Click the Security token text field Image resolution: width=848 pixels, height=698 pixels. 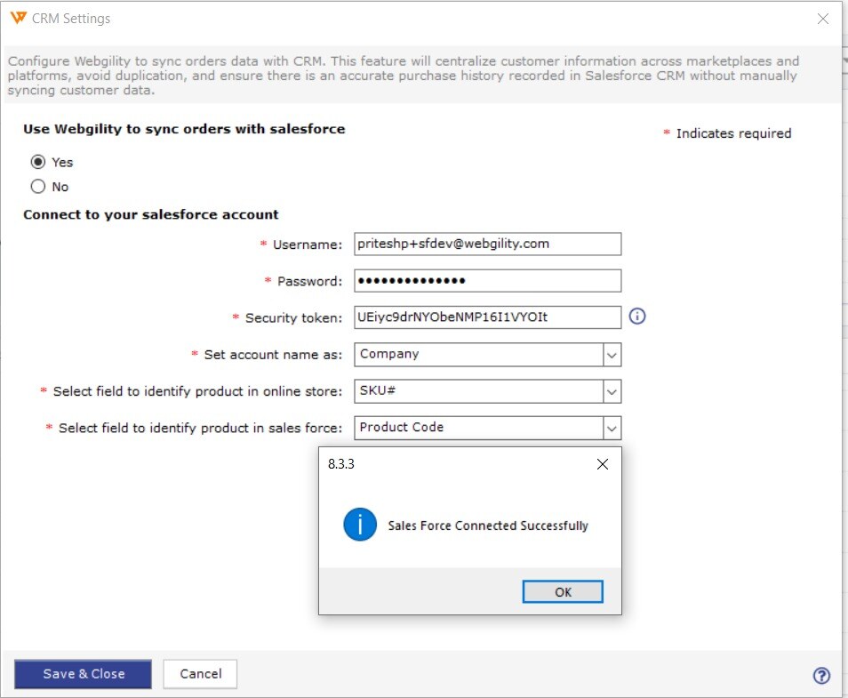tap(487, 317)
